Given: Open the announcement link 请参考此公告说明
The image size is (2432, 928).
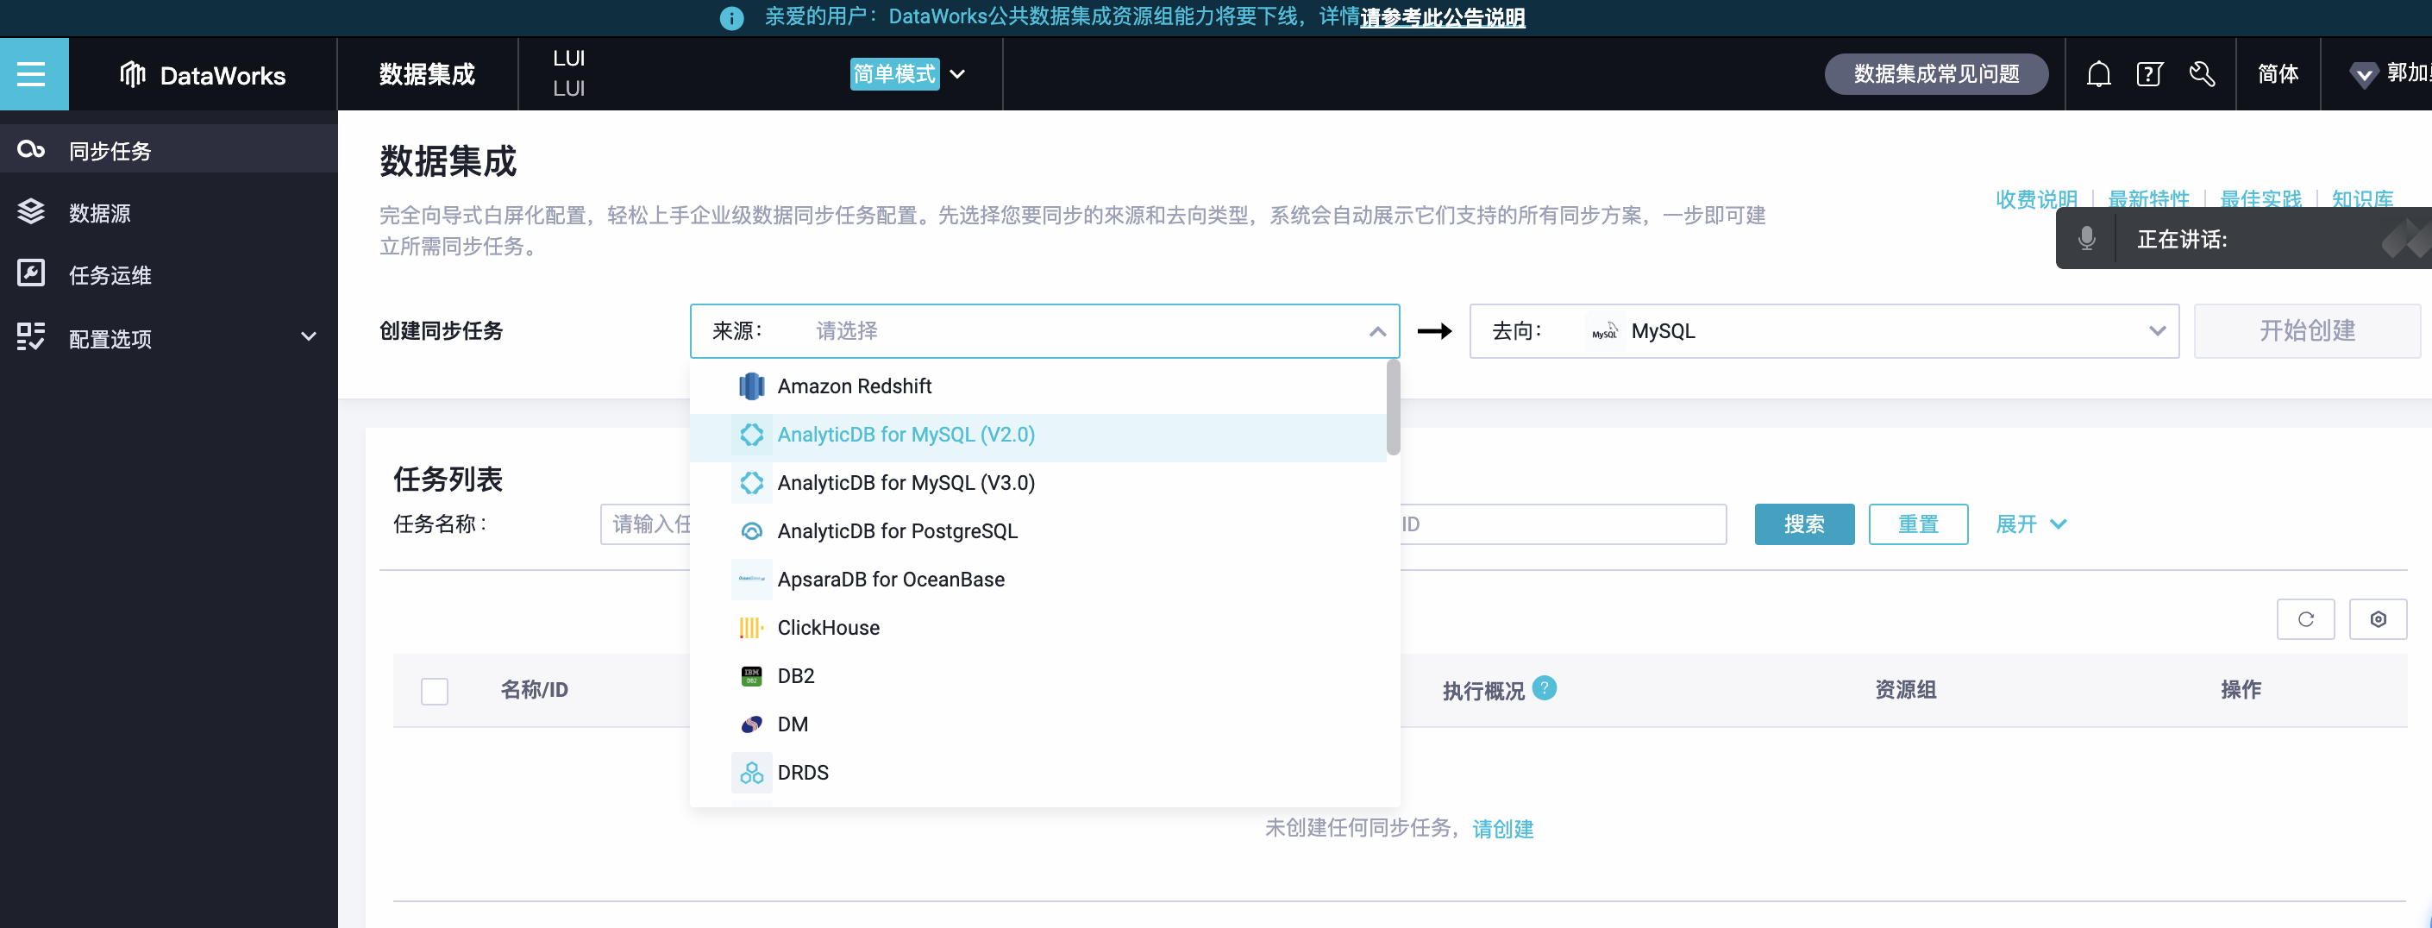Looking at the screenshot, I should 1443,18.
